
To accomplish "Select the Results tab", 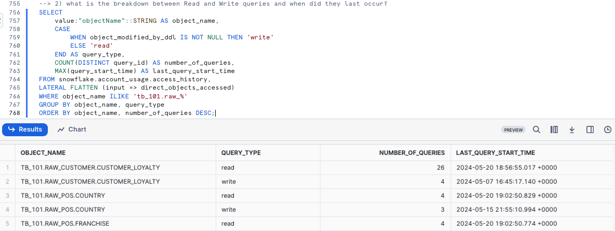I will tap(25, 129).
